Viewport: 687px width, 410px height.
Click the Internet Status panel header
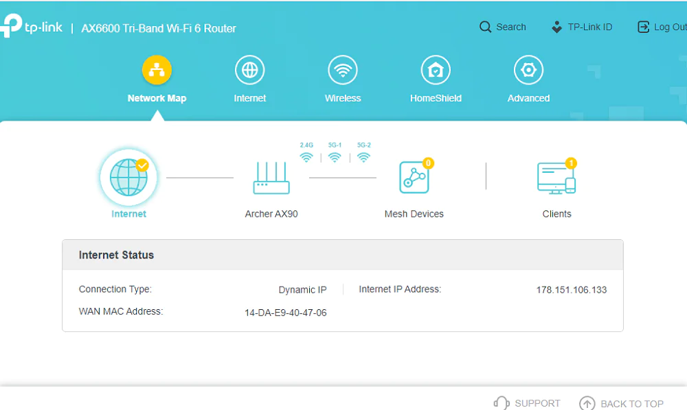pos(343,255)
